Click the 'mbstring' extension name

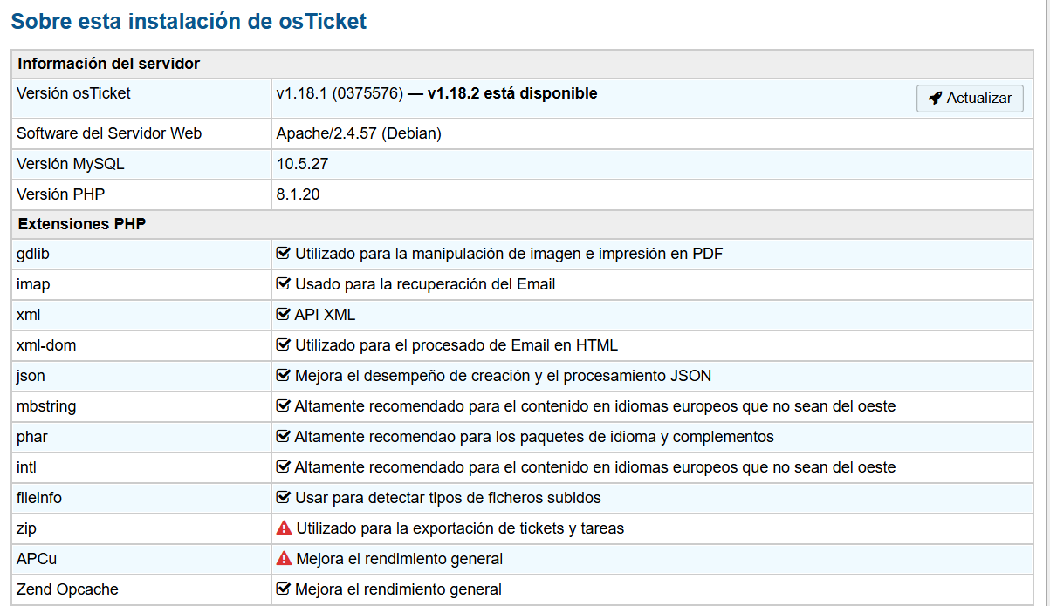coord(46,406)
